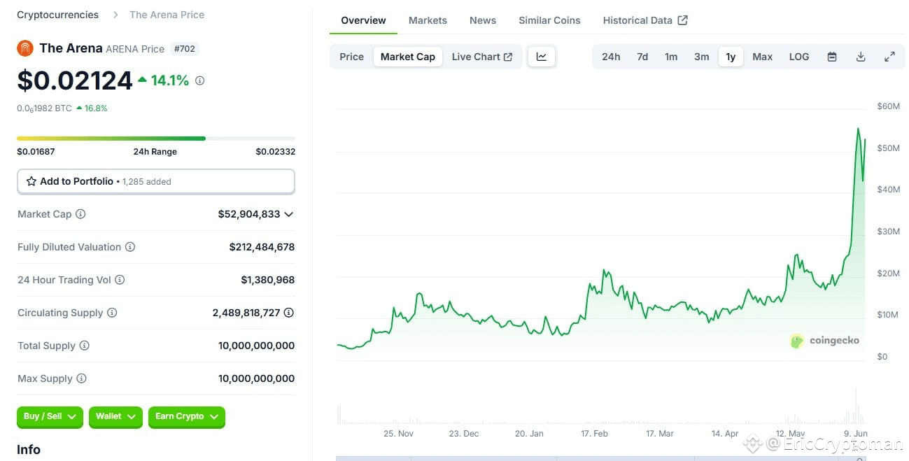909x461 pixels.
Task: Switch to Similar Coins tab
Action: point(549,20)
